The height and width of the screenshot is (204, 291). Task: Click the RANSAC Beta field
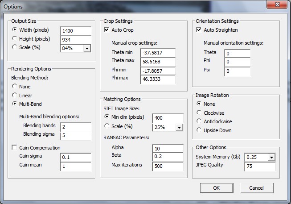[x=168, y=157]
